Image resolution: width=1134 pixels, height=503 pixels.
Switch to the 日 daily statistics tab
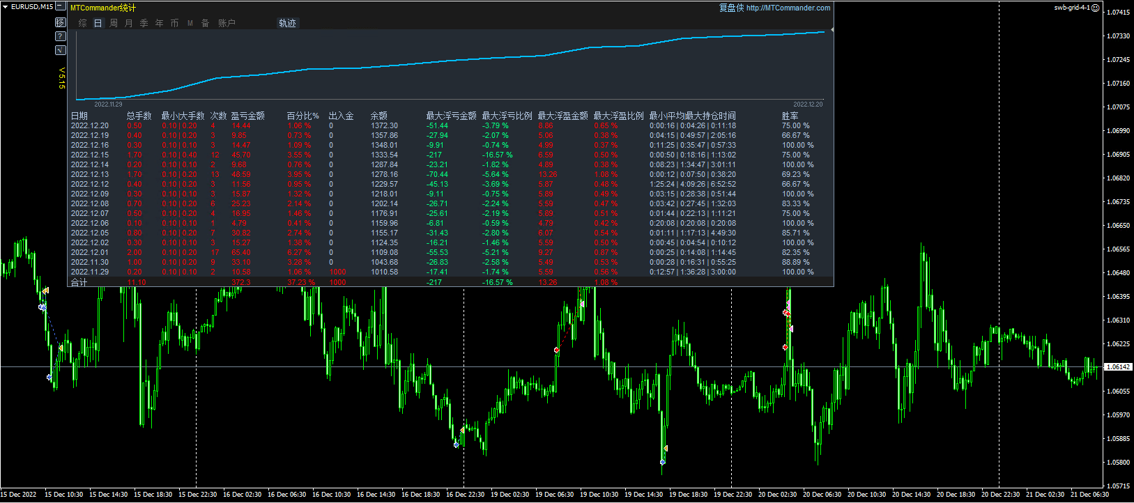(x=98, y=23)
